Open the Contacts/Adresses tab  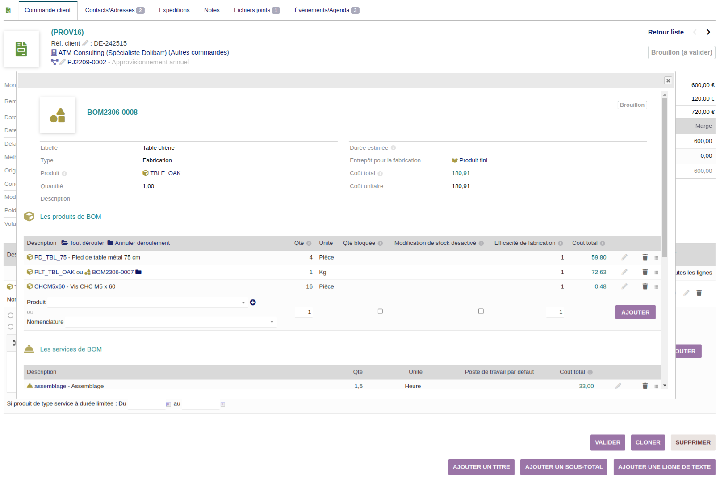point(115,10)
